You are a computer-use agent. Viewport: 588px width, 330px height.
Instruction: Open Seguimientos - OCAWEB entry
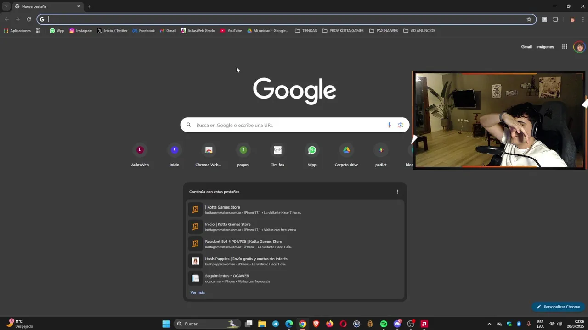point(295,278)
